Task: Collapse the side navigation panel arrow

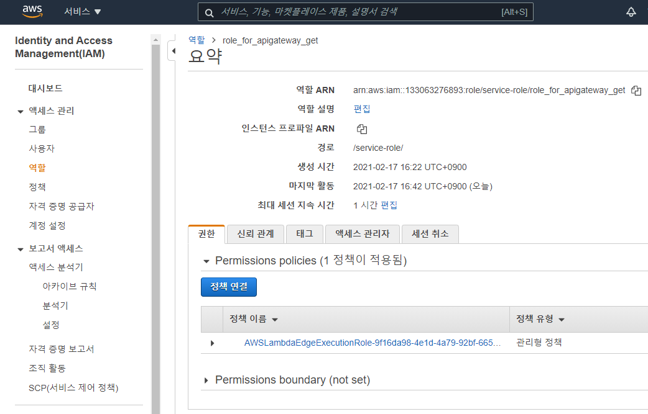Action: (173, 51)
